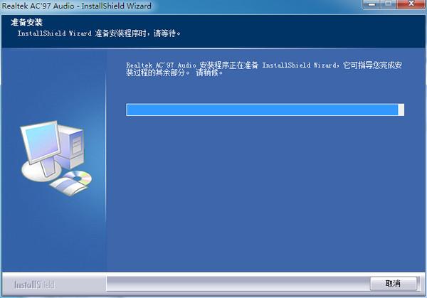Click the unfilled end of the progress bar
Viewport: 427px width, 298px height.
point(401,110)
